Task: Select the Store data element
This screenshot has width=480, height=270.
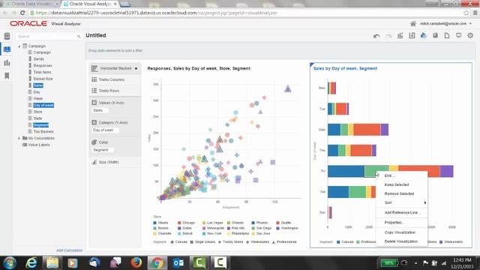Action: pyautogui.click(x=38, y=112)
